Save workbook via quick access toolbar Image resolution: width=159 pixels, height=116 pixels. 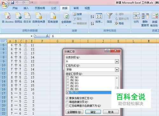(x=12, y=3)
